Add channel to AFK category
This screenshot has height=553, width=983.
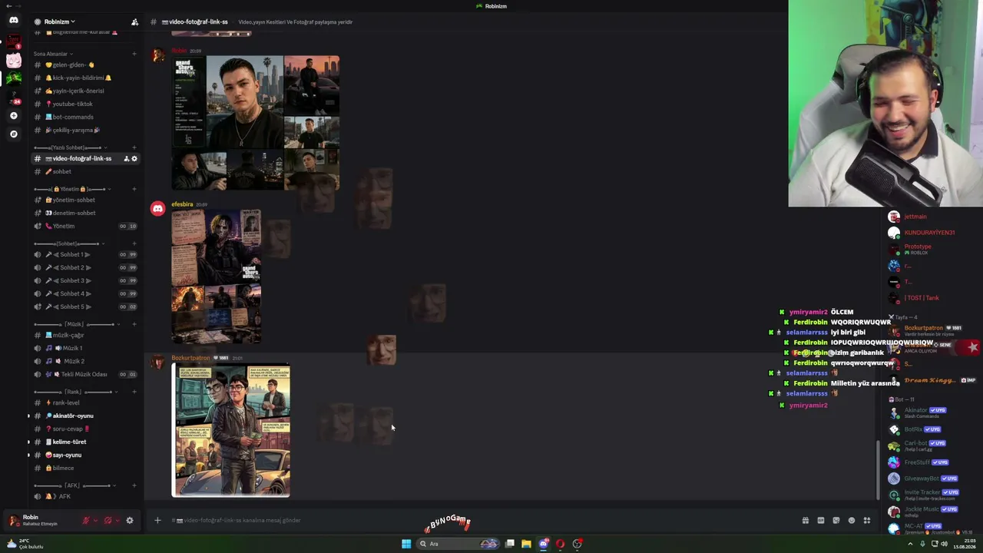coord(134,485)
